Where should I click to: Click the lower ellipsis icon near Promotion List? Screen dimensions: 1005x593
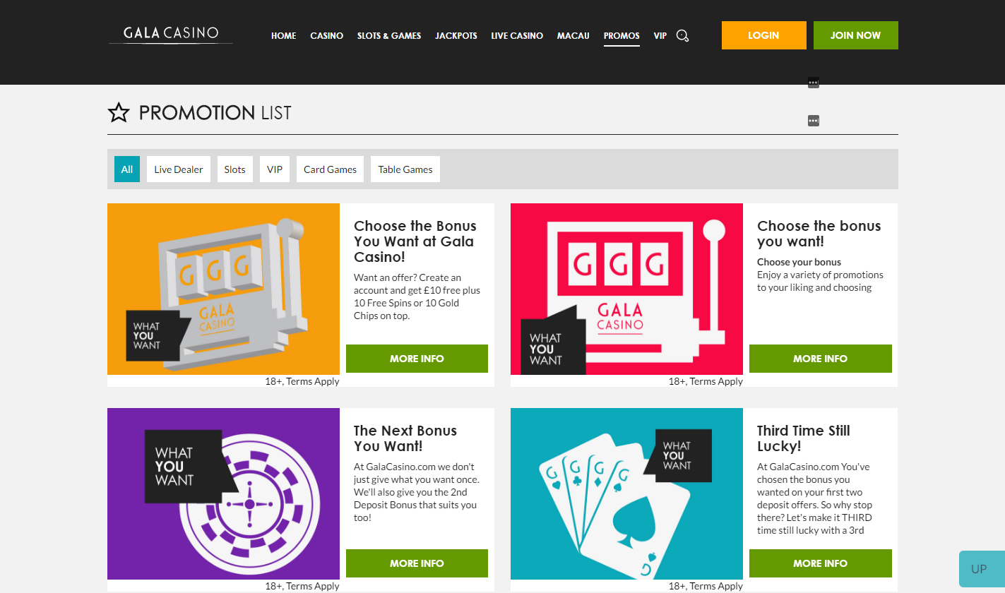[813, 121]
